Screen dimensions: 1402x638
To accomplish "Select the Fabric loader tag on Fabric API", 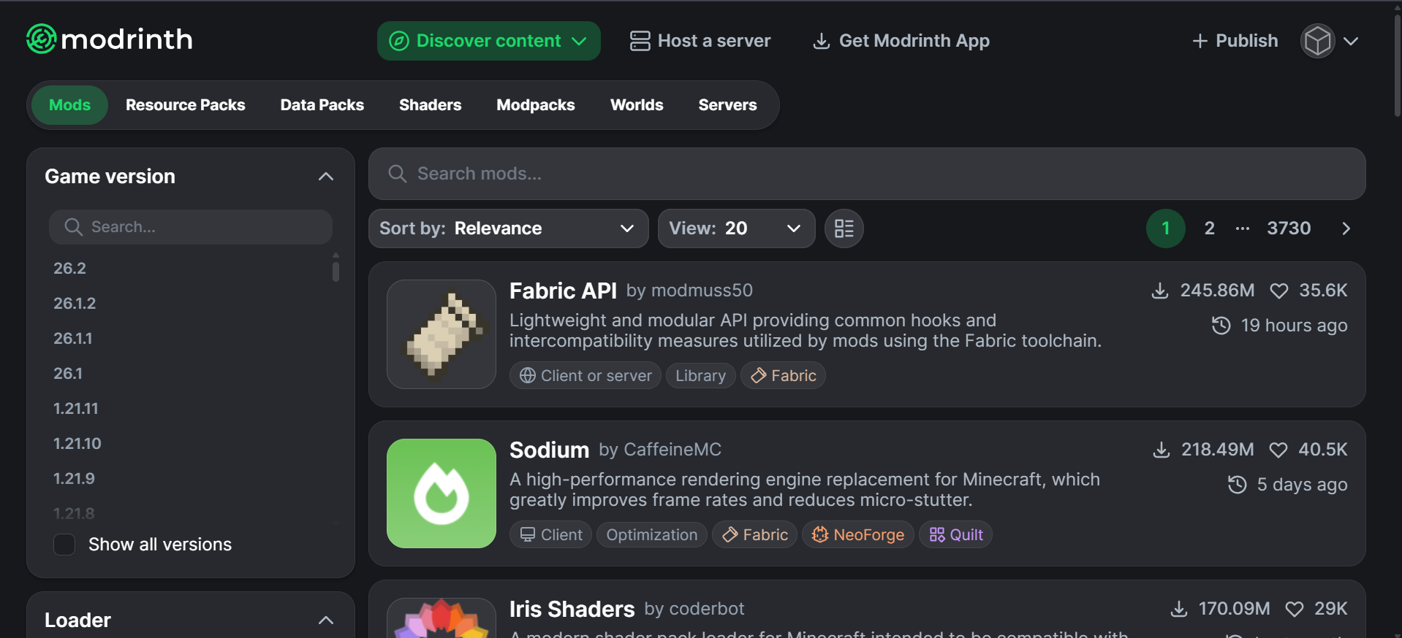I will pos(783,375).
